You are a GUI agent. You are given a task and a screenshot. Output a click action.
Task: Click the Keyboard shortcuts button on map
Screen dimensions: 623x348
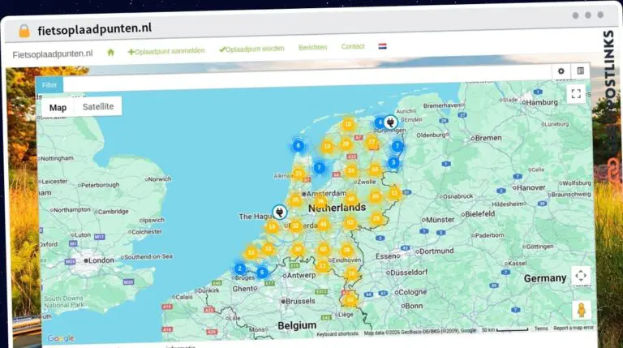point(337,333)
